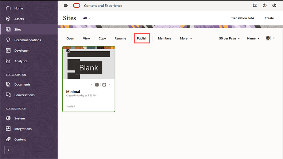
Task: Click the Standard label on the card
Action: click(71, 106)
